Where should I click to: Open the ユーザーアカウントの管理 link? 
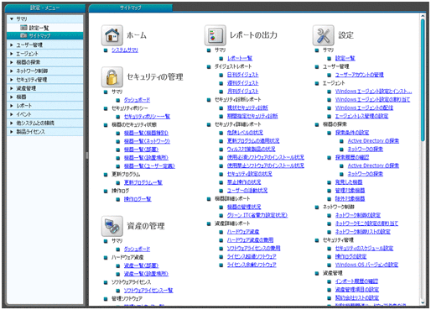360,75
